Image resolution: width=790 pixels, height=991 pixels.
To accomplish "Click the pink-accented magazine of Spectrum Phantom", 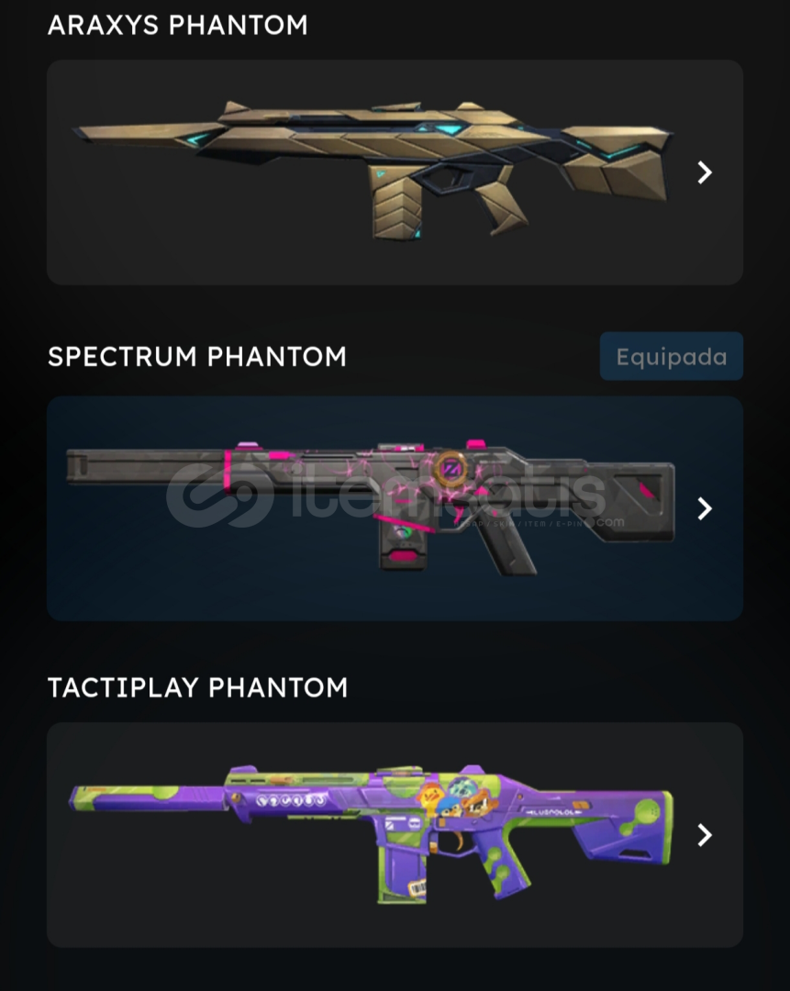I will click(x=402, y=545).
